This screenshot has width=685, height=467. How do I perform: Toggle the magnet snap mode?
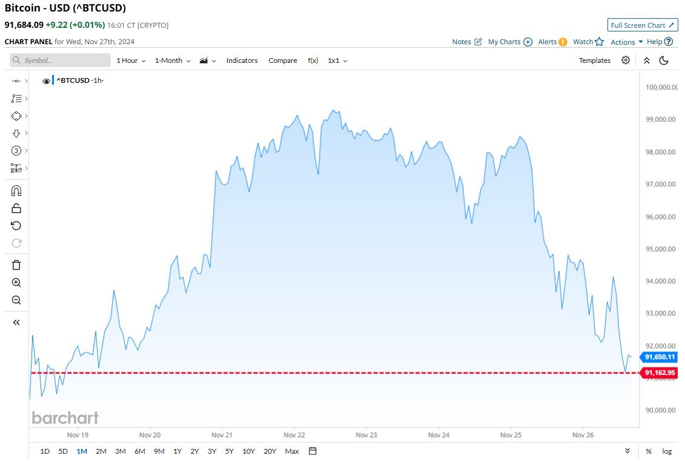(16, 191)
